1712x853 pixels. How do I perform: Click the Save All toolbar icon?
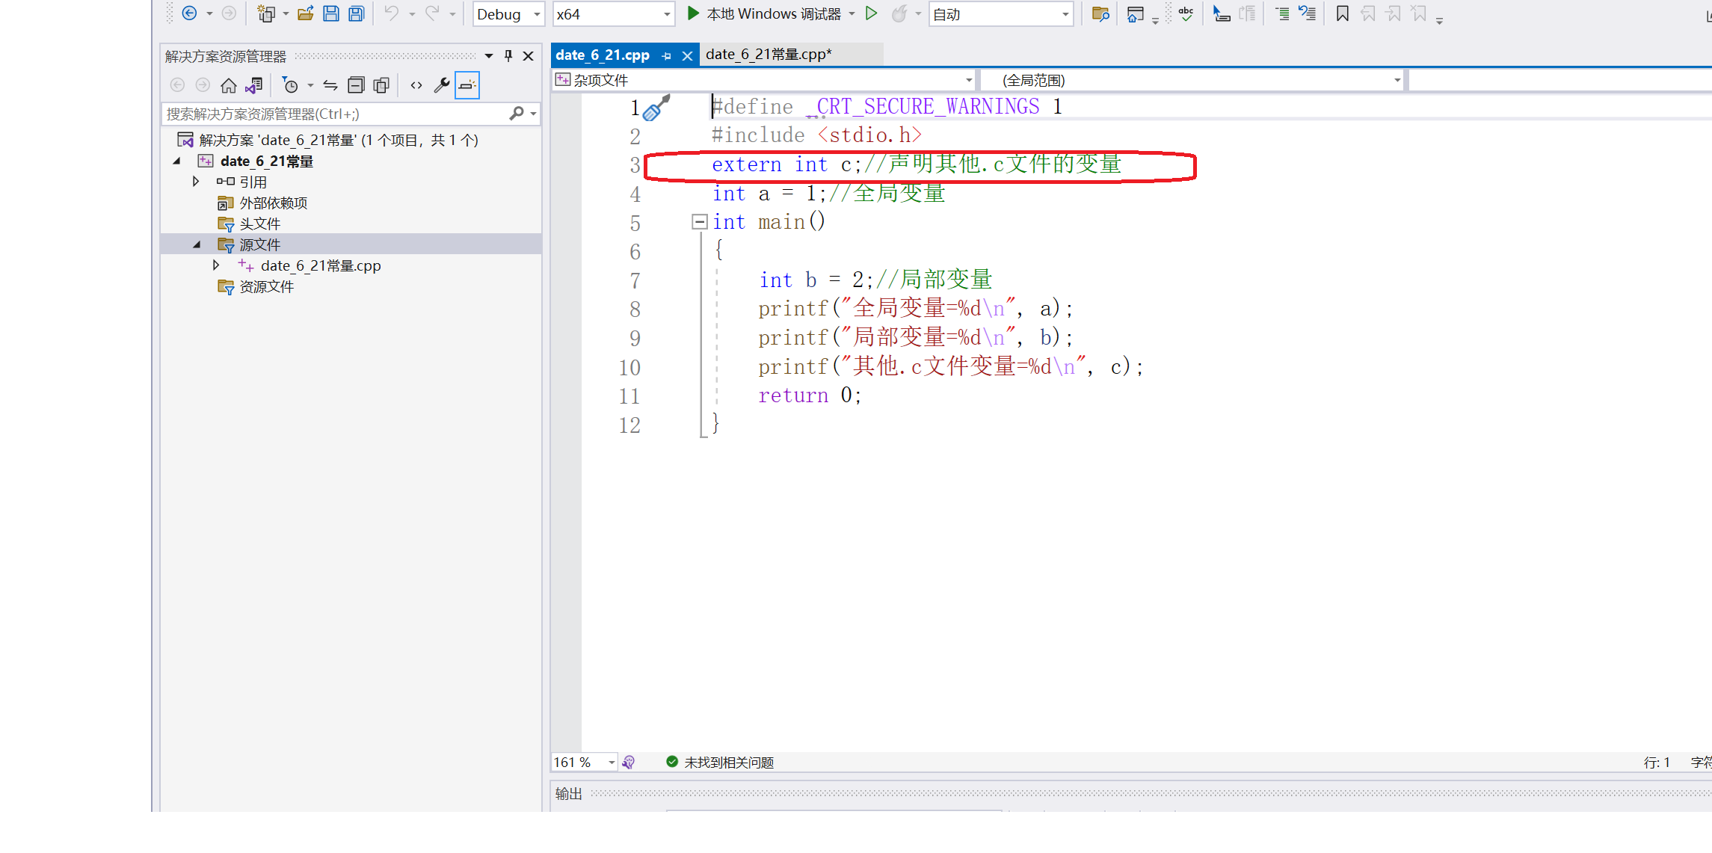click(357, 13)
